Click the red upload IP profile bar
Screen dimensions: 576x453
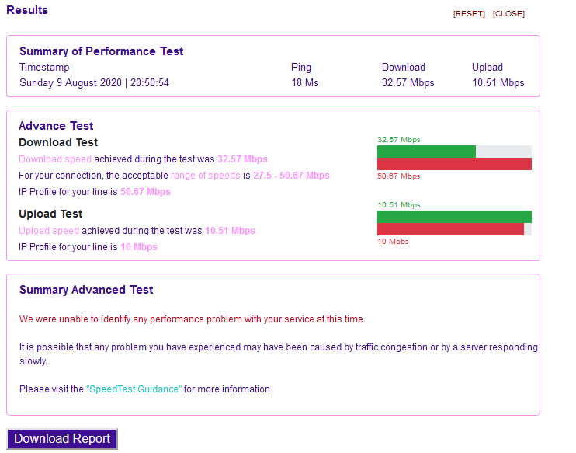click(450, 229)
